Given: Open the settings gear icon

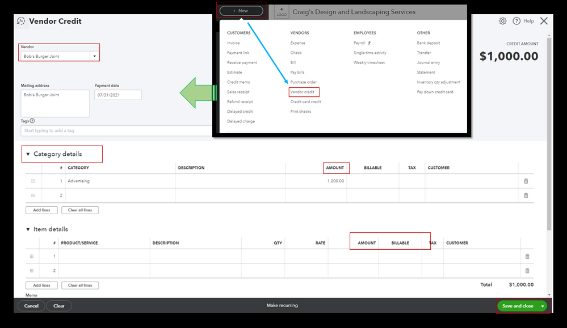Looking at the screenshot, I should coord(502,21).
